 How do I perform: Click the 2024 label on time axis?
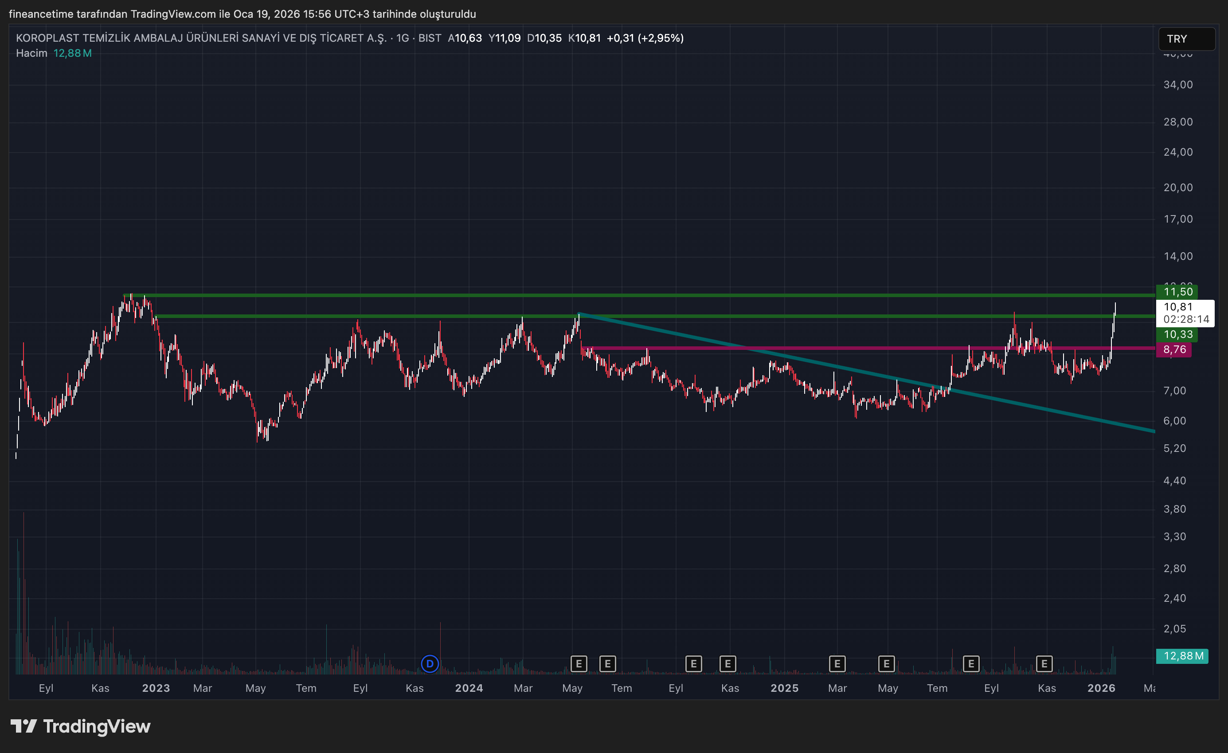pyautogui.click(x=469, y=688)
